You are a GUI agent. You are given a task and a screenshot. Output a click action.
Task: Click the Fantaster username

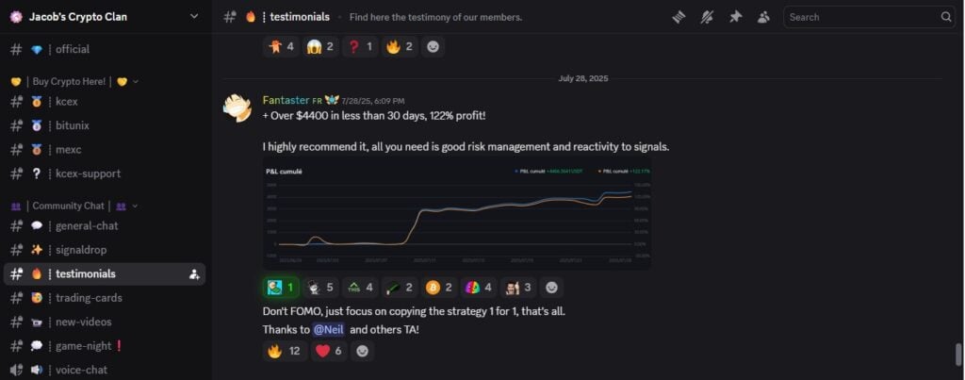click(286, 100)
